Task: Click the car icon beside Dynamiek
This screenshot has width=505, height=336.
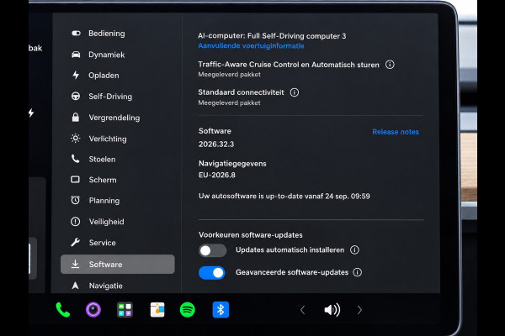Action: coord(76,55)
